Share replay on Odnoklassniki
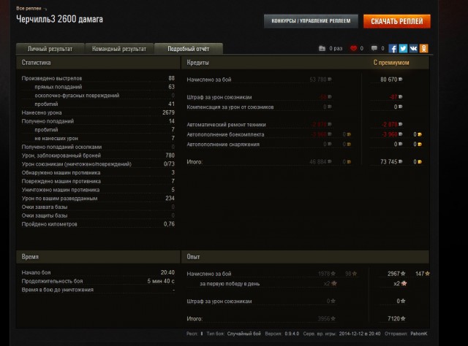 coord(424,49)
